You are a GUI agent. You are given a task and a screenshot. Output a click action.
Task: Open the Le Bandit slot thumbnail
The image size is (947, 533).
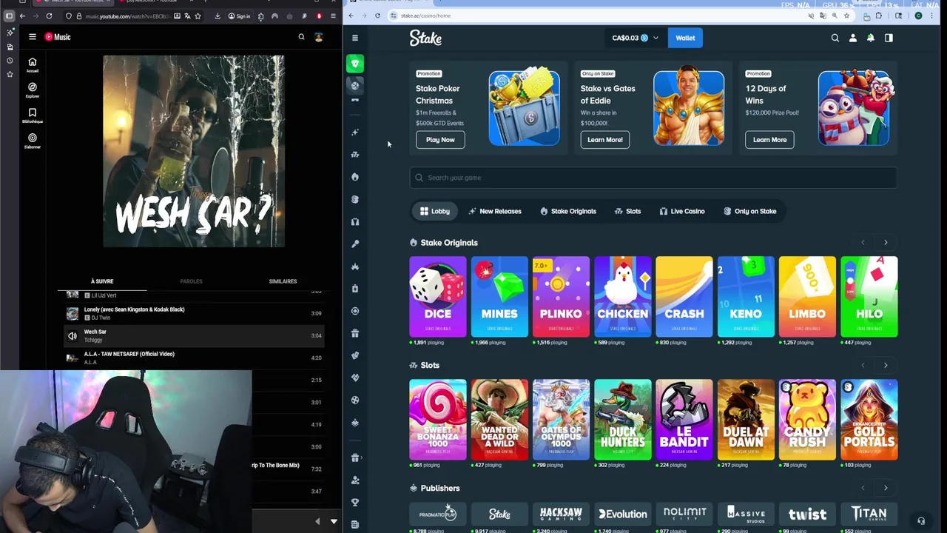point(684,419)
